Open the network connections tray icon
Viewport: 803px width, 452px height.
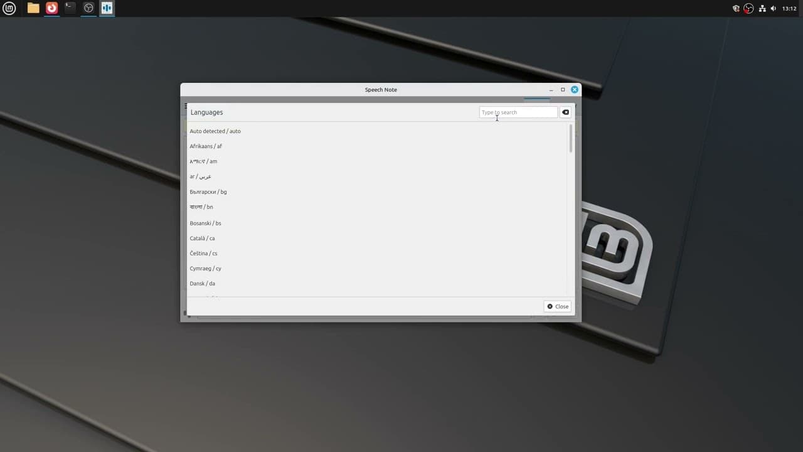762,9
